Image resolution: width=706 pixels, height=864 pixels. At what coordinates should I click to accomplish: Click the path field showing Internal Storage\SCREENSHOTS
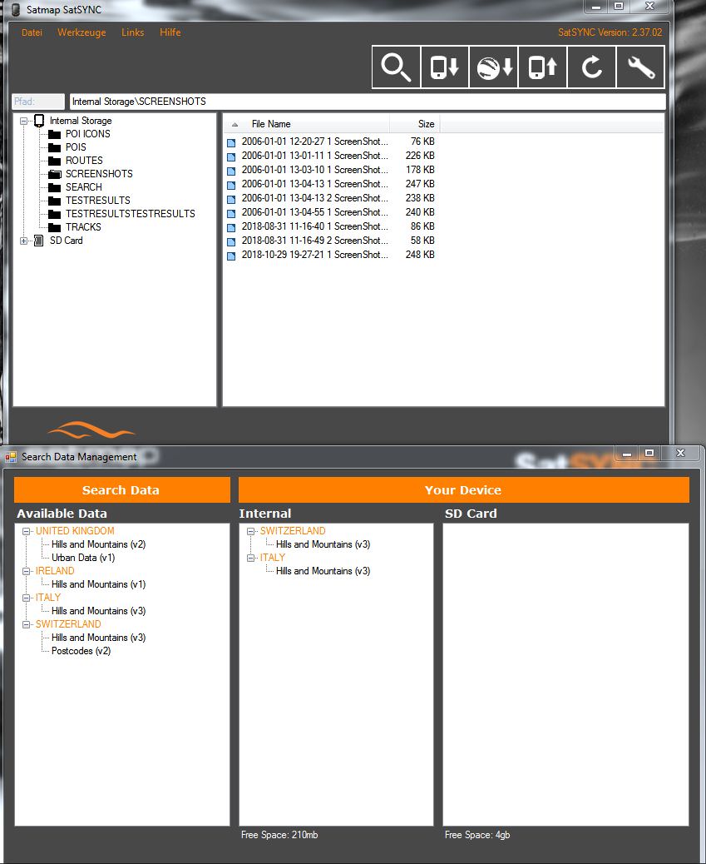point(368,102)
